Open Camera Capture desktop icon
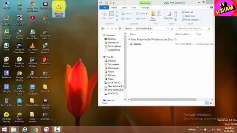237x133 pixels. tap(20, 34)
